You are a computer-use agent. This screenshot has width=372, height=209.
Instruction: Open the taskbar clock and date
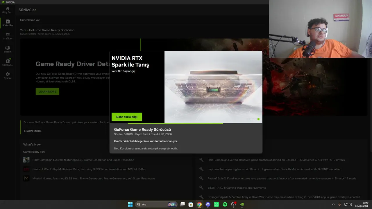click(362, 204)
